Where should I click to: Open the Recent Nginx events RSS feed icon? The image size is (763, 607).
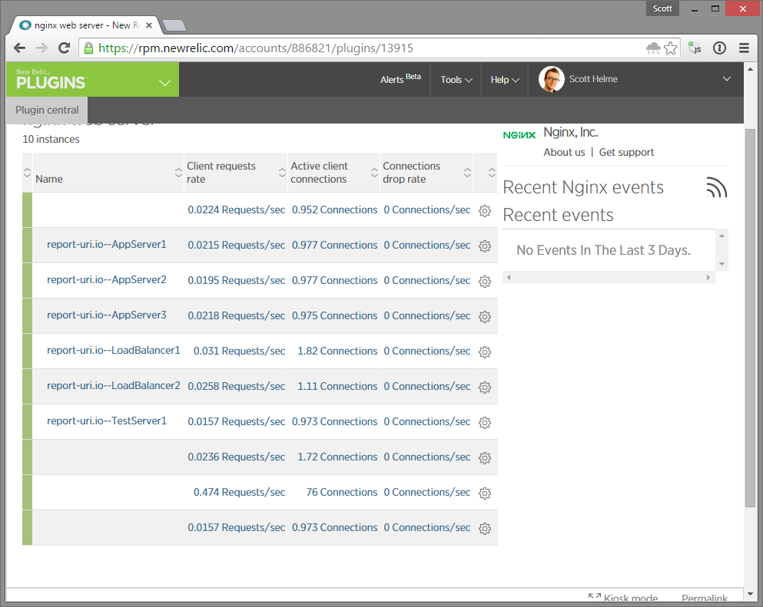point(716,186)
